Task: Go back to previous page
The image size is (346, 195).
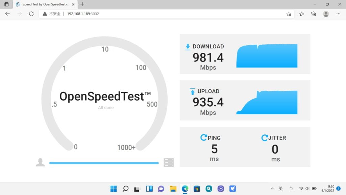Action: tap(7, 14)
